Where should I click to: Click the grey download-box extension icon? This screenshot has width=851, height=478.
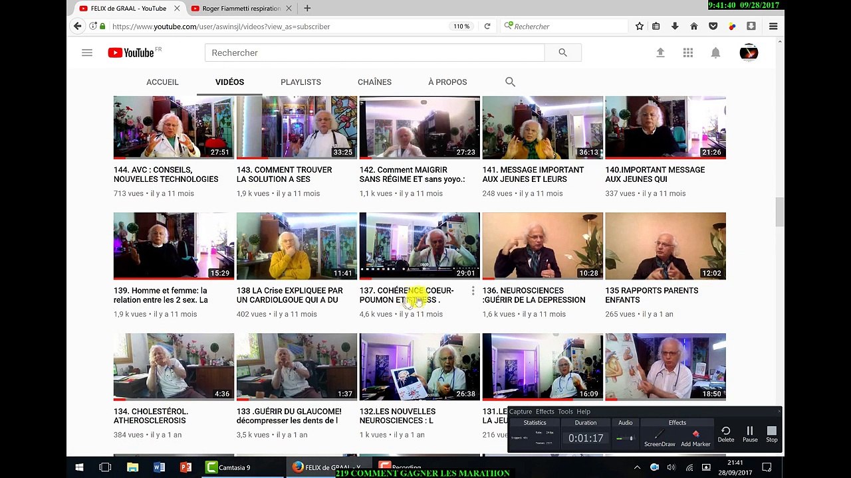click(x=751, y=26)
